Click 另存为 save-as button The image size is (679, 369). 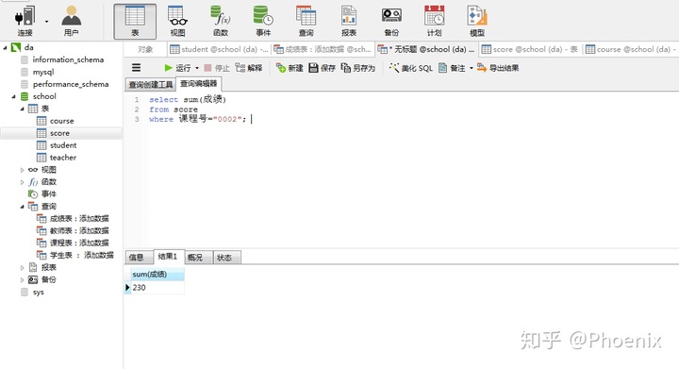358,68
